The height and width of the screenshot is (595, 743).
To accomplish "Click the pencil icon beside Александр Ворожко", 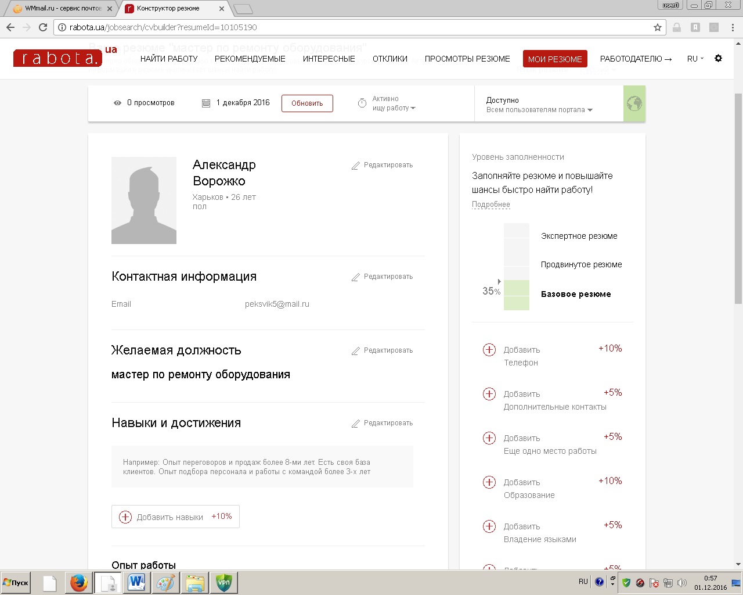I will coord(356,166).
